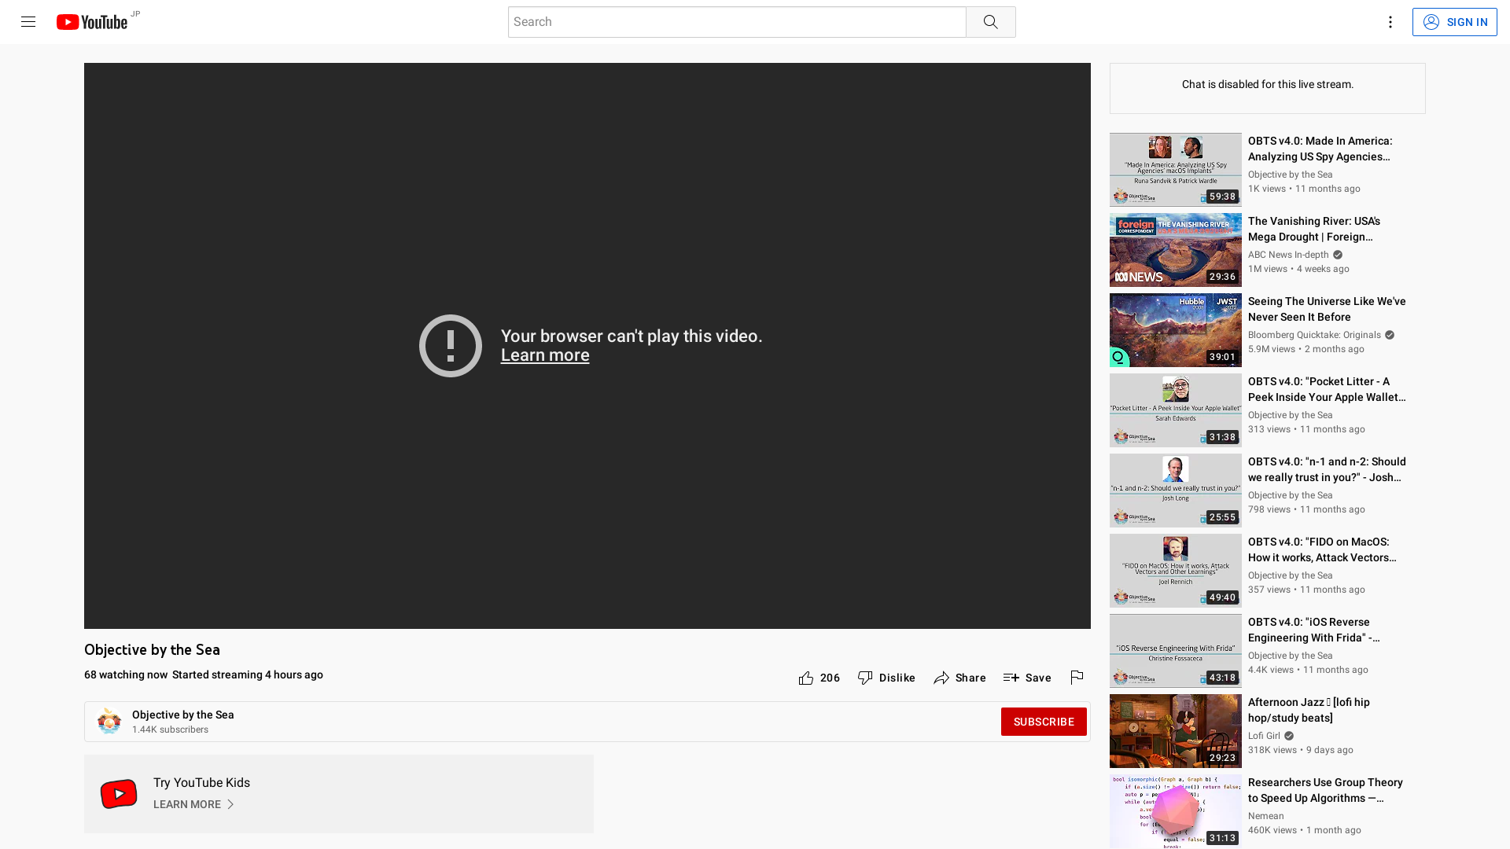Click the YouTube logo home icon
The height and width of the screenshot is (849, 1510).
pos(91,22)
